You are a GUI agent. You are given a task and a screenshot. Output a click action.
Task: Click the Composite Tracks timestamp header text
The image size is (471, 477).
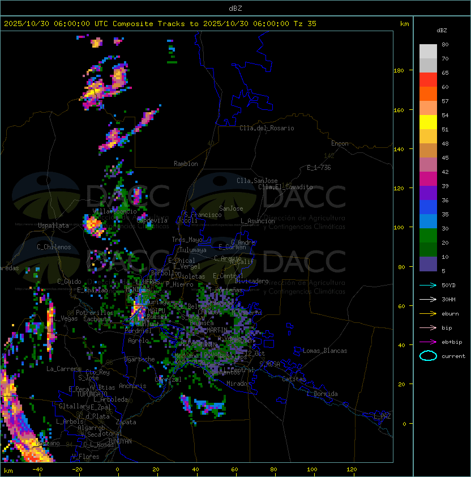(160, 24)
